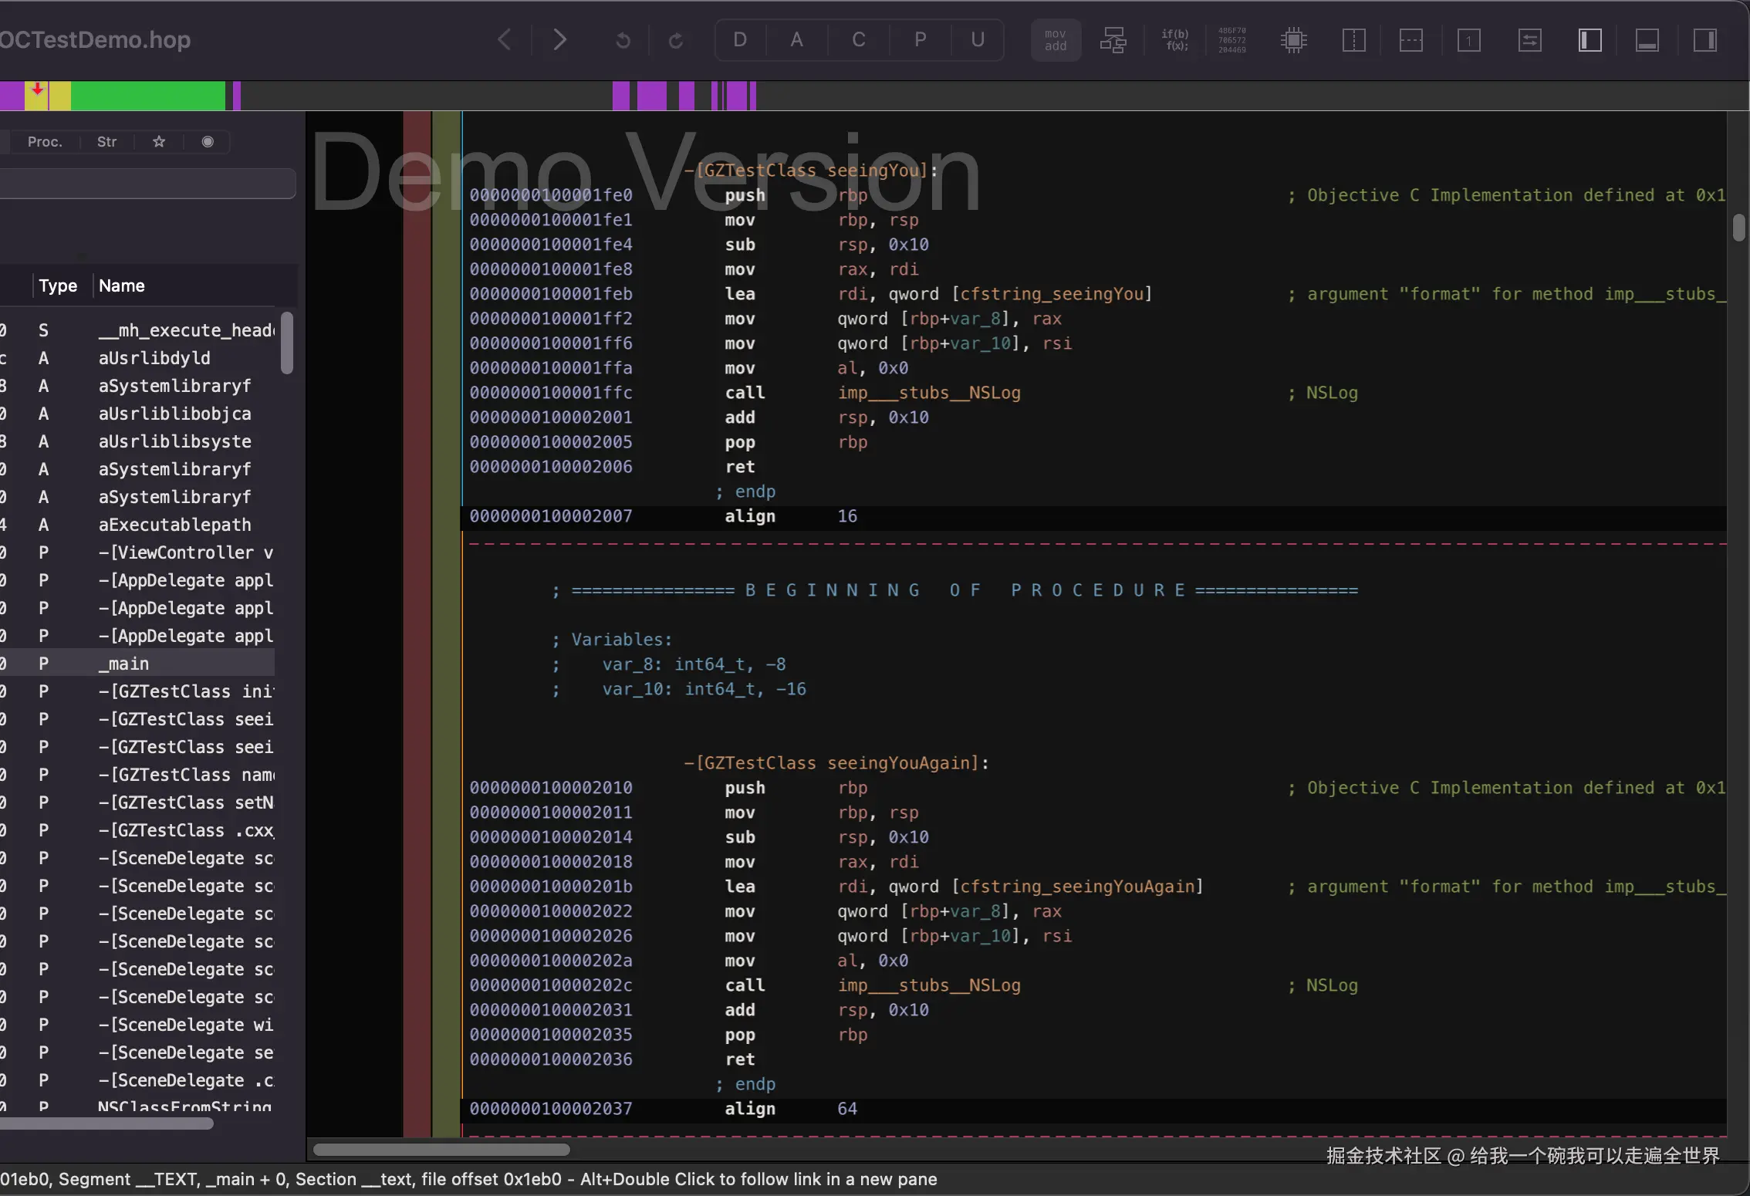Screen dimensions: 1750x1196
Task: Split the view vertically icon
Action: 1353,40
